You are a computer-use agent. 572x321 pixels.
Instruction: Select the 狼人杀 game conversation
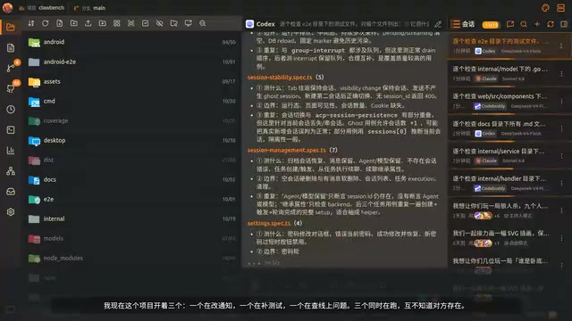coord(509,210)
